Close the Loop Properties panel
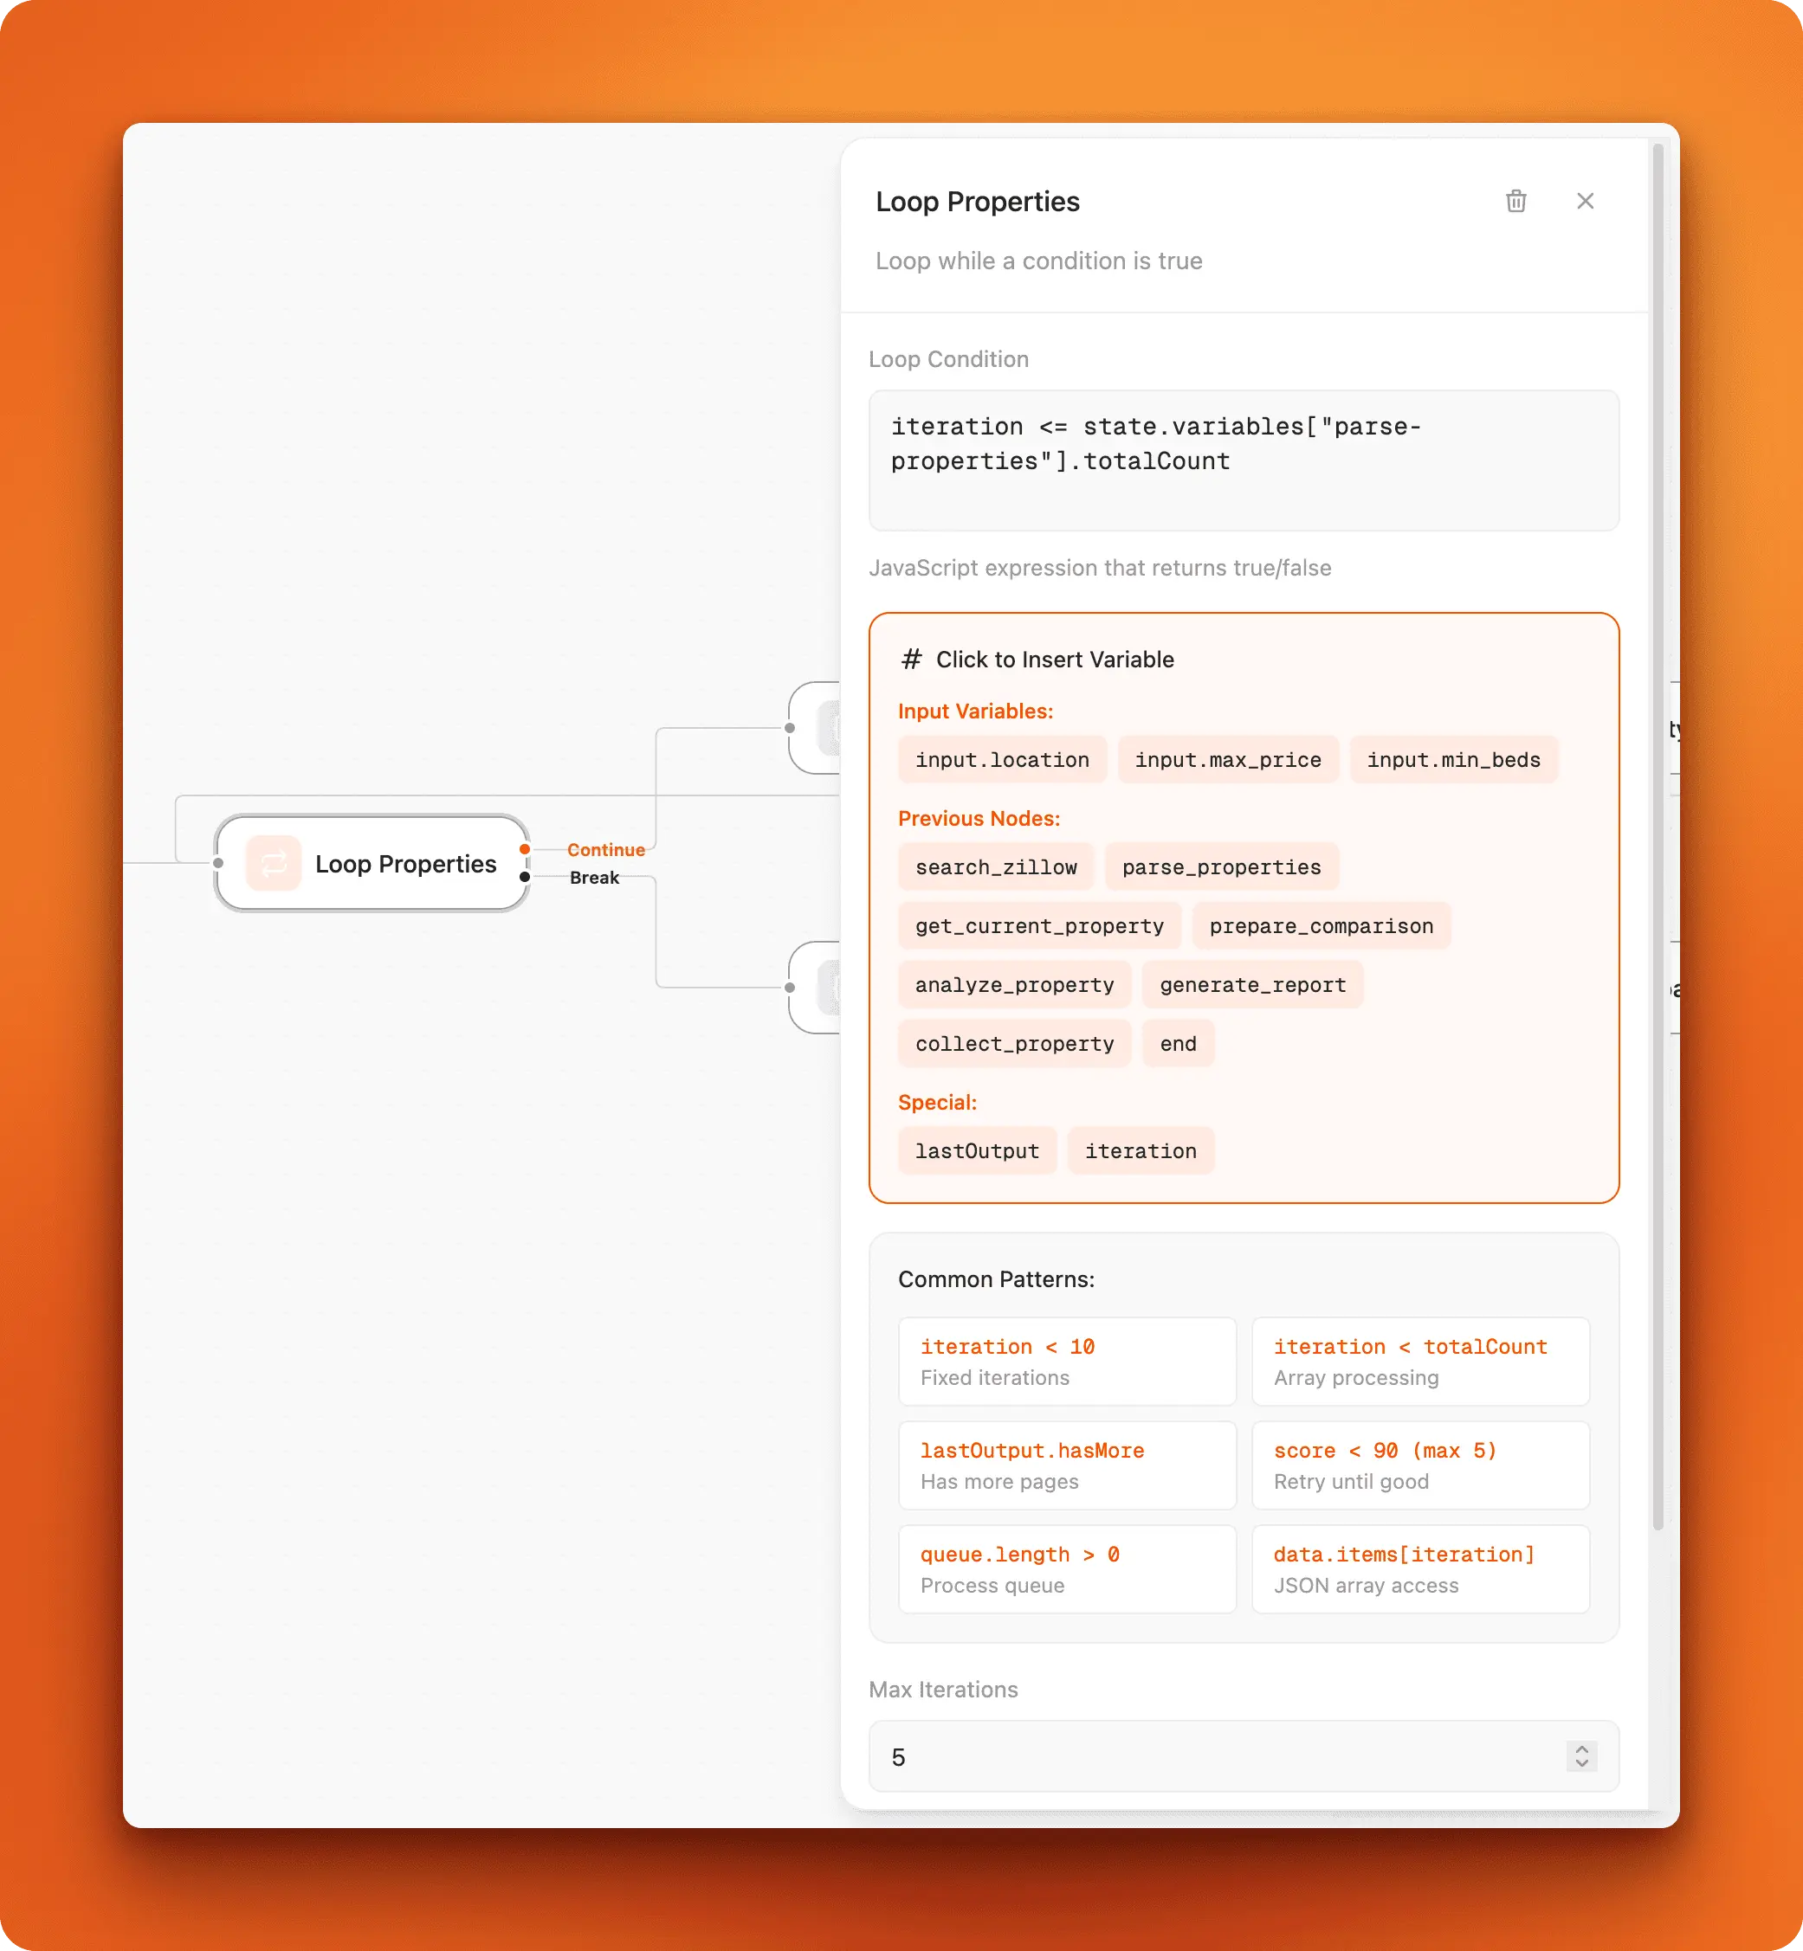 pyautogui.click(x=1586, y=201)
